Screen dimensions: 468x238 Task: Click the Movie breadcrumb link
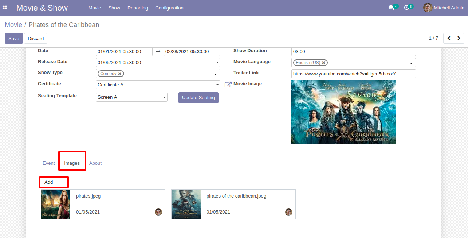[13, 25]
